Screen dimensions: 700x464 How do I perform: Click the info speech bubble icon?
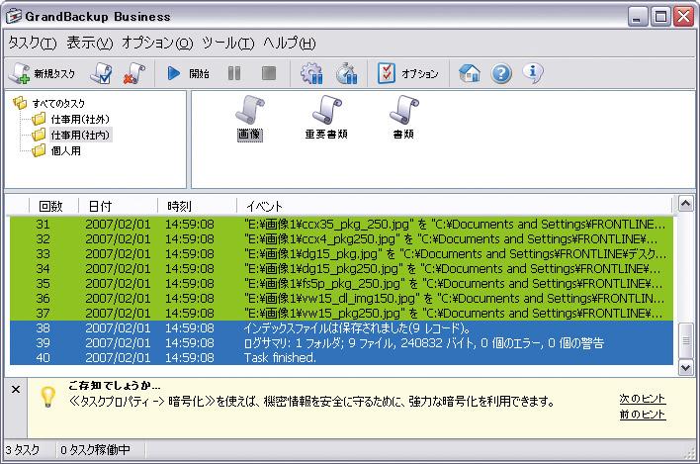533,73
